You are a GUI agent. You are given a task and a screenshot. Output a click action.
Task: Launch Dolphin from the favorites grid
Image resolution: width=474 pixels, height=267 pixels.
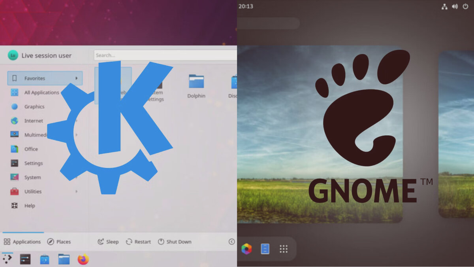pyautogui.click(x=196, y=86)
